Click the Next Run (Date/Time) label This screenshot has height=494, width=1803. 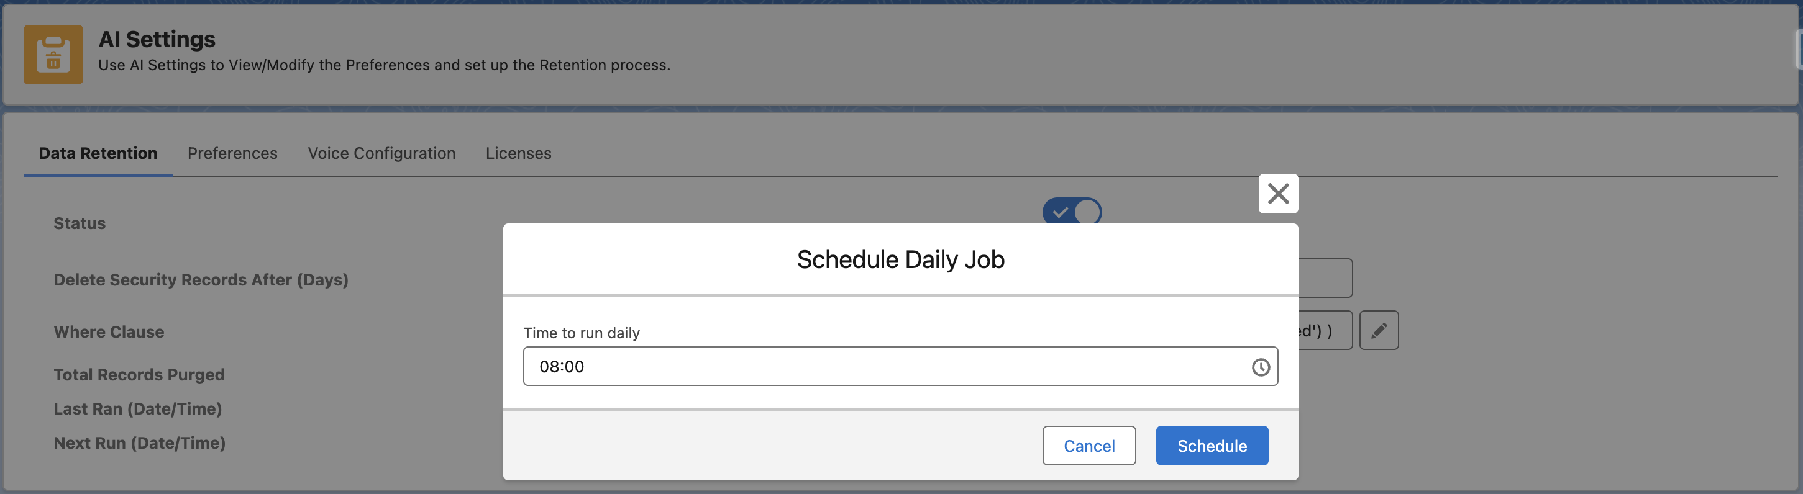tap(139, 443)
